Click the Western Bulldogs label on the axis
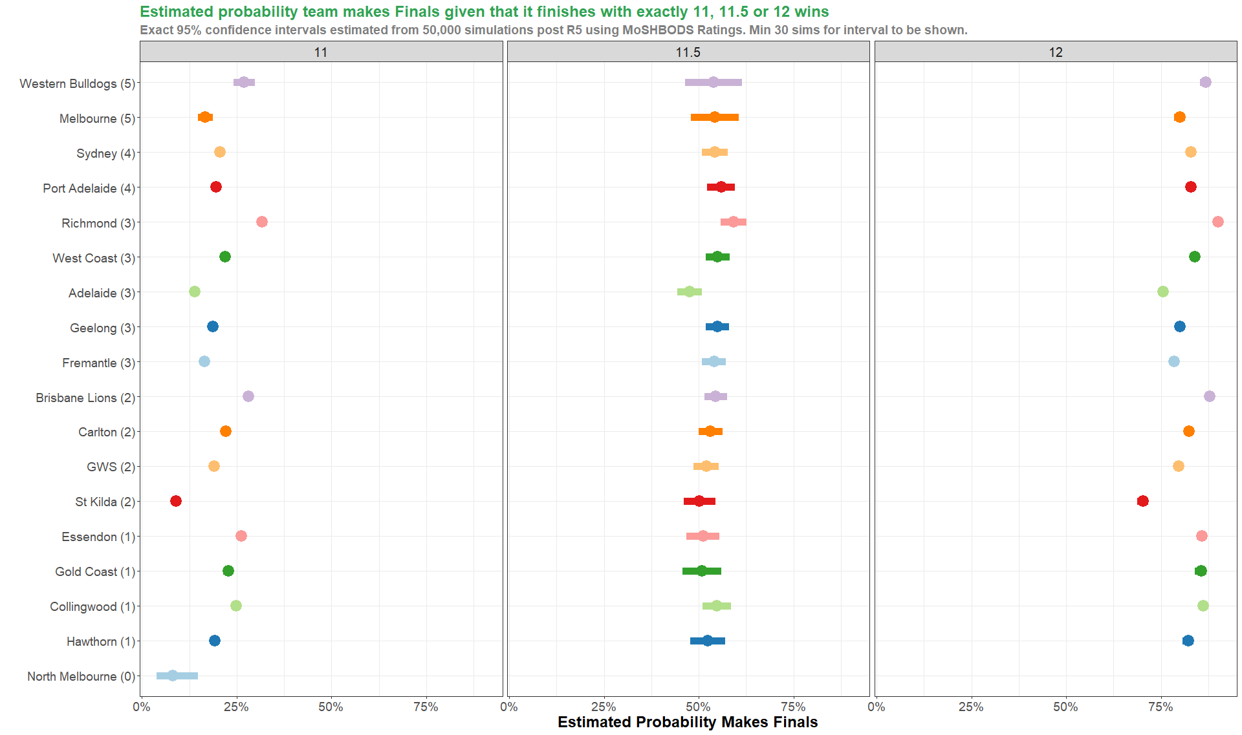 tap(77, 83)
